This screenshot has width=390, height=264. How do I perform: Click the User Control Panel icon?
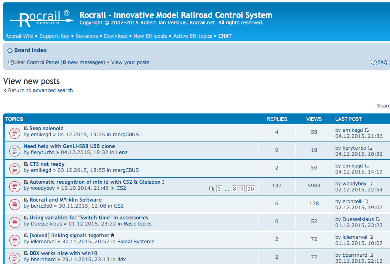click(x=11, y=62)
